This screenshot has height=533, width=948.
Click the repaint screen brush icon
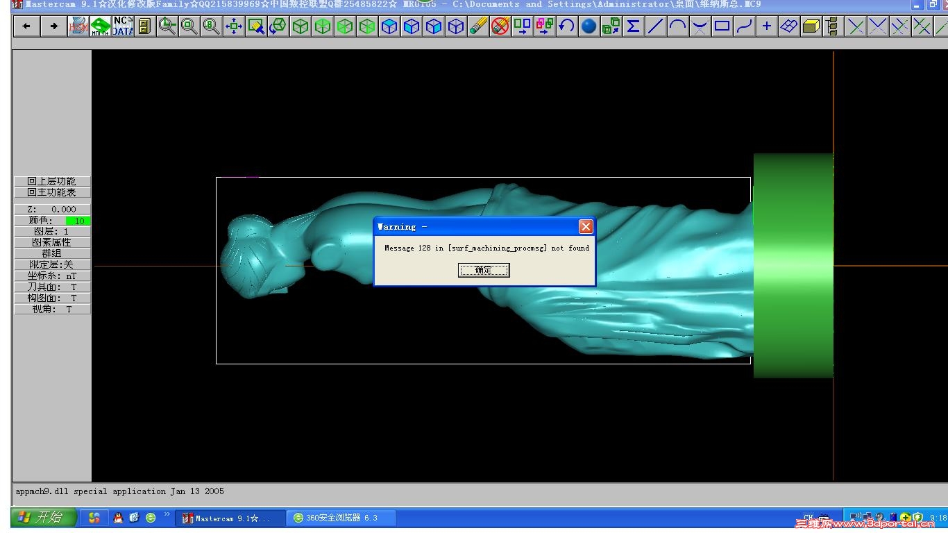click(256, 26)
